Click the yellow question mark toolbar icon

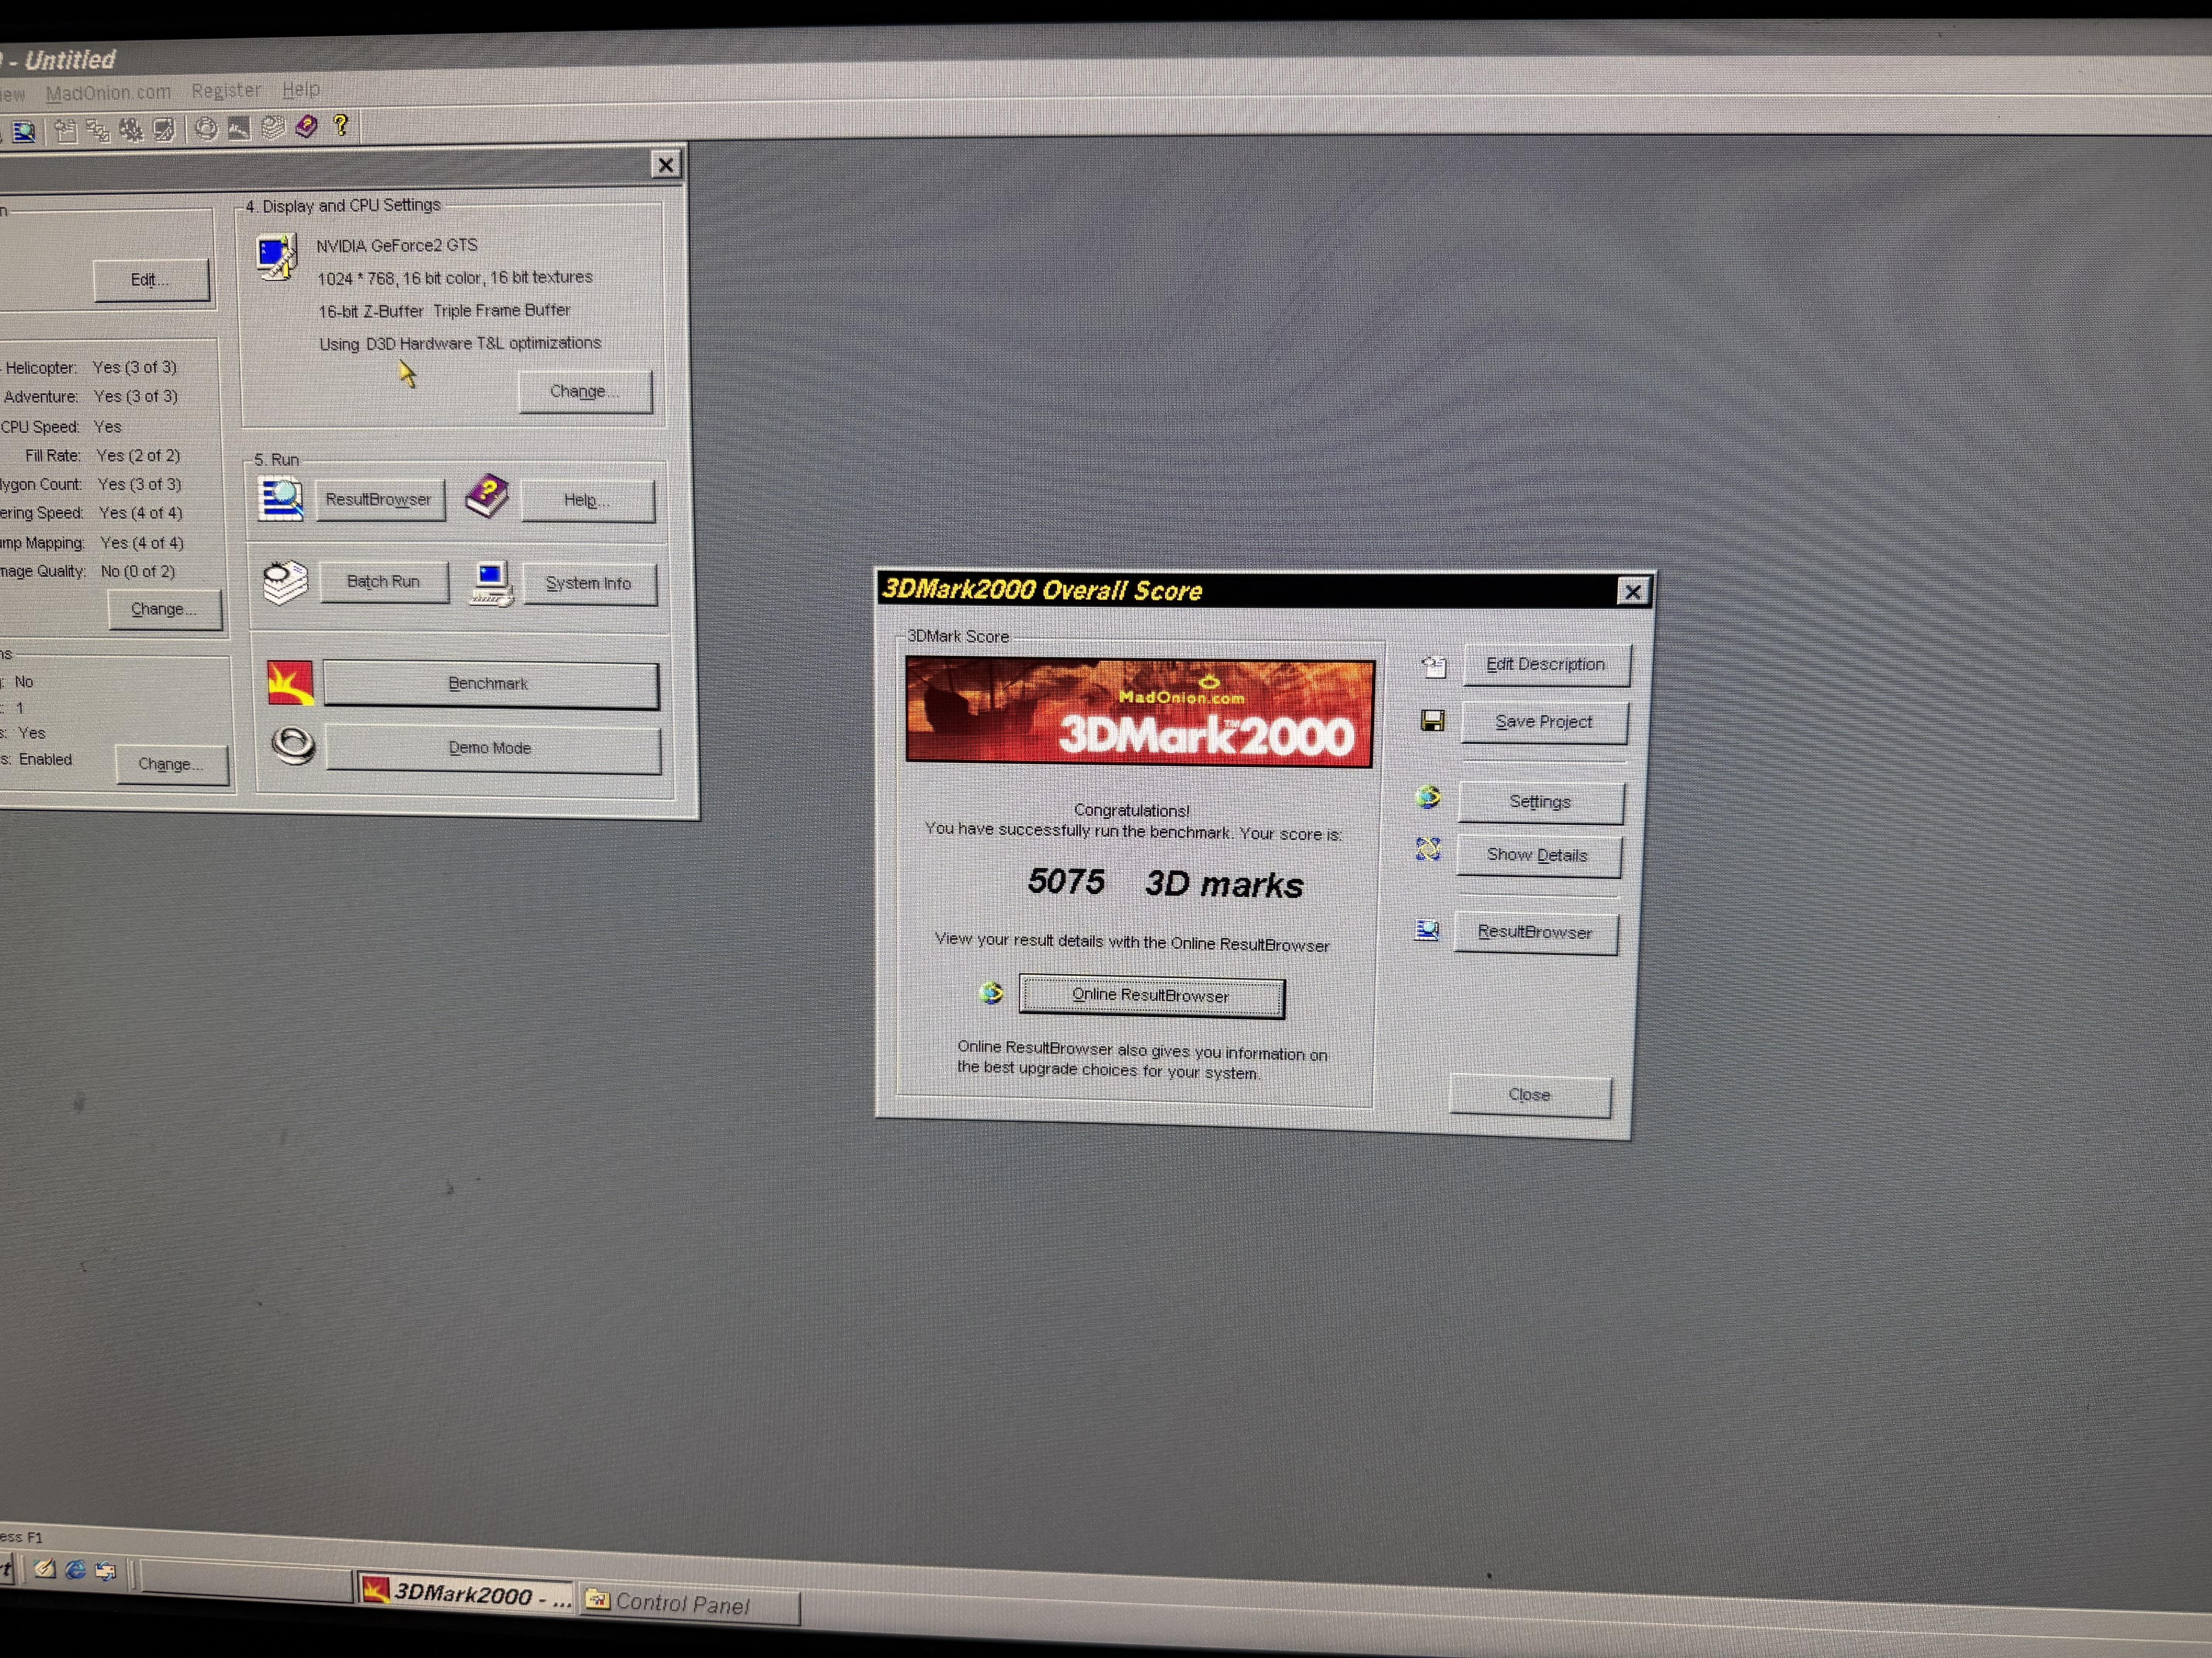[341, 125]
